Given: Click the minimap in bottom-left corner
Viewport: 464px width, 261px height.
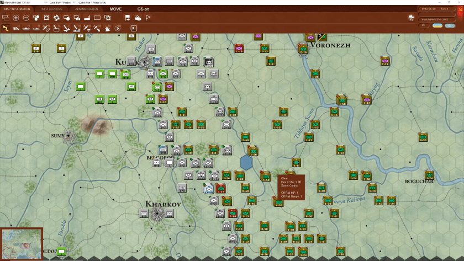Looking at the screenshot, I should pos(22,244).
